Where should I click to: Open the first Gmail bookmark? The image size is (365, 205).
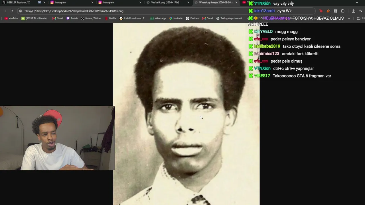(58, 19)
